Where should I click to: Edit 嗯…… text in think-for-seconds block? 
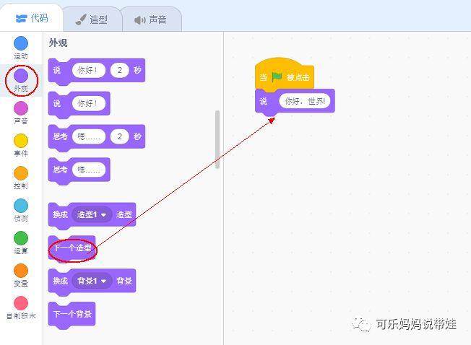click(x=89, y=136)
